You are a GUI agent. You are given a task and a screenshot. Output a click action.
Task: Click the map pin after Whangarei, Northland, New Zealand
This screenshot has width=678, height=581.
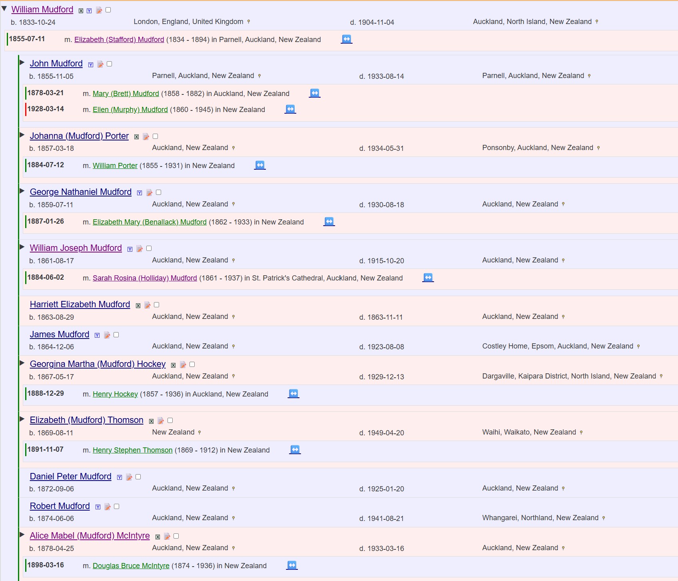604,518
